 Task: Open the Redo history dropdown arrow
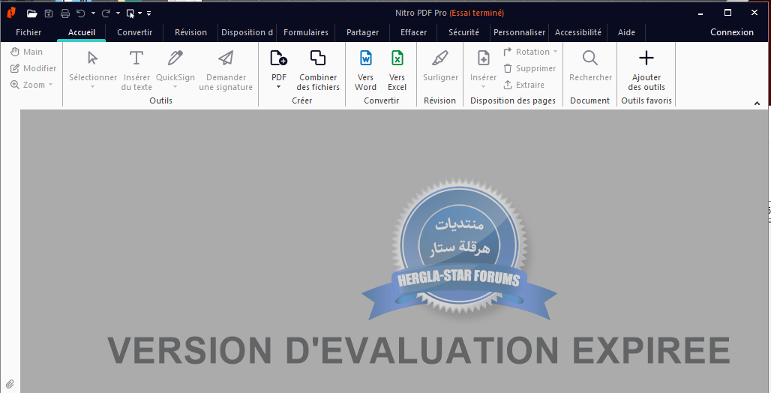coord(118,13)
